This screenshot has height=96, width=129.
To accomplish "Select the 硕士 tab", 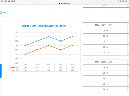I will coord(3,13).
